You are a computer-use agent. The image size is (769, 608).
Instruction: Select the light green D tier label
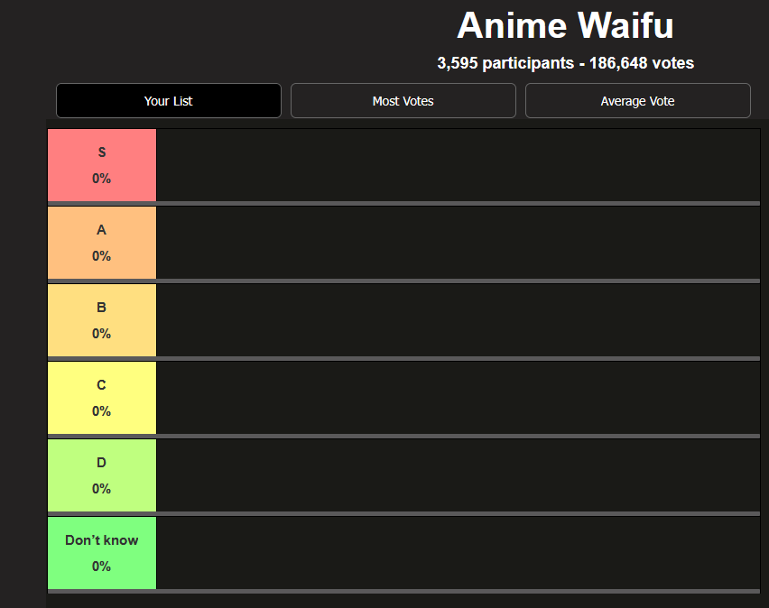point(102,475)
